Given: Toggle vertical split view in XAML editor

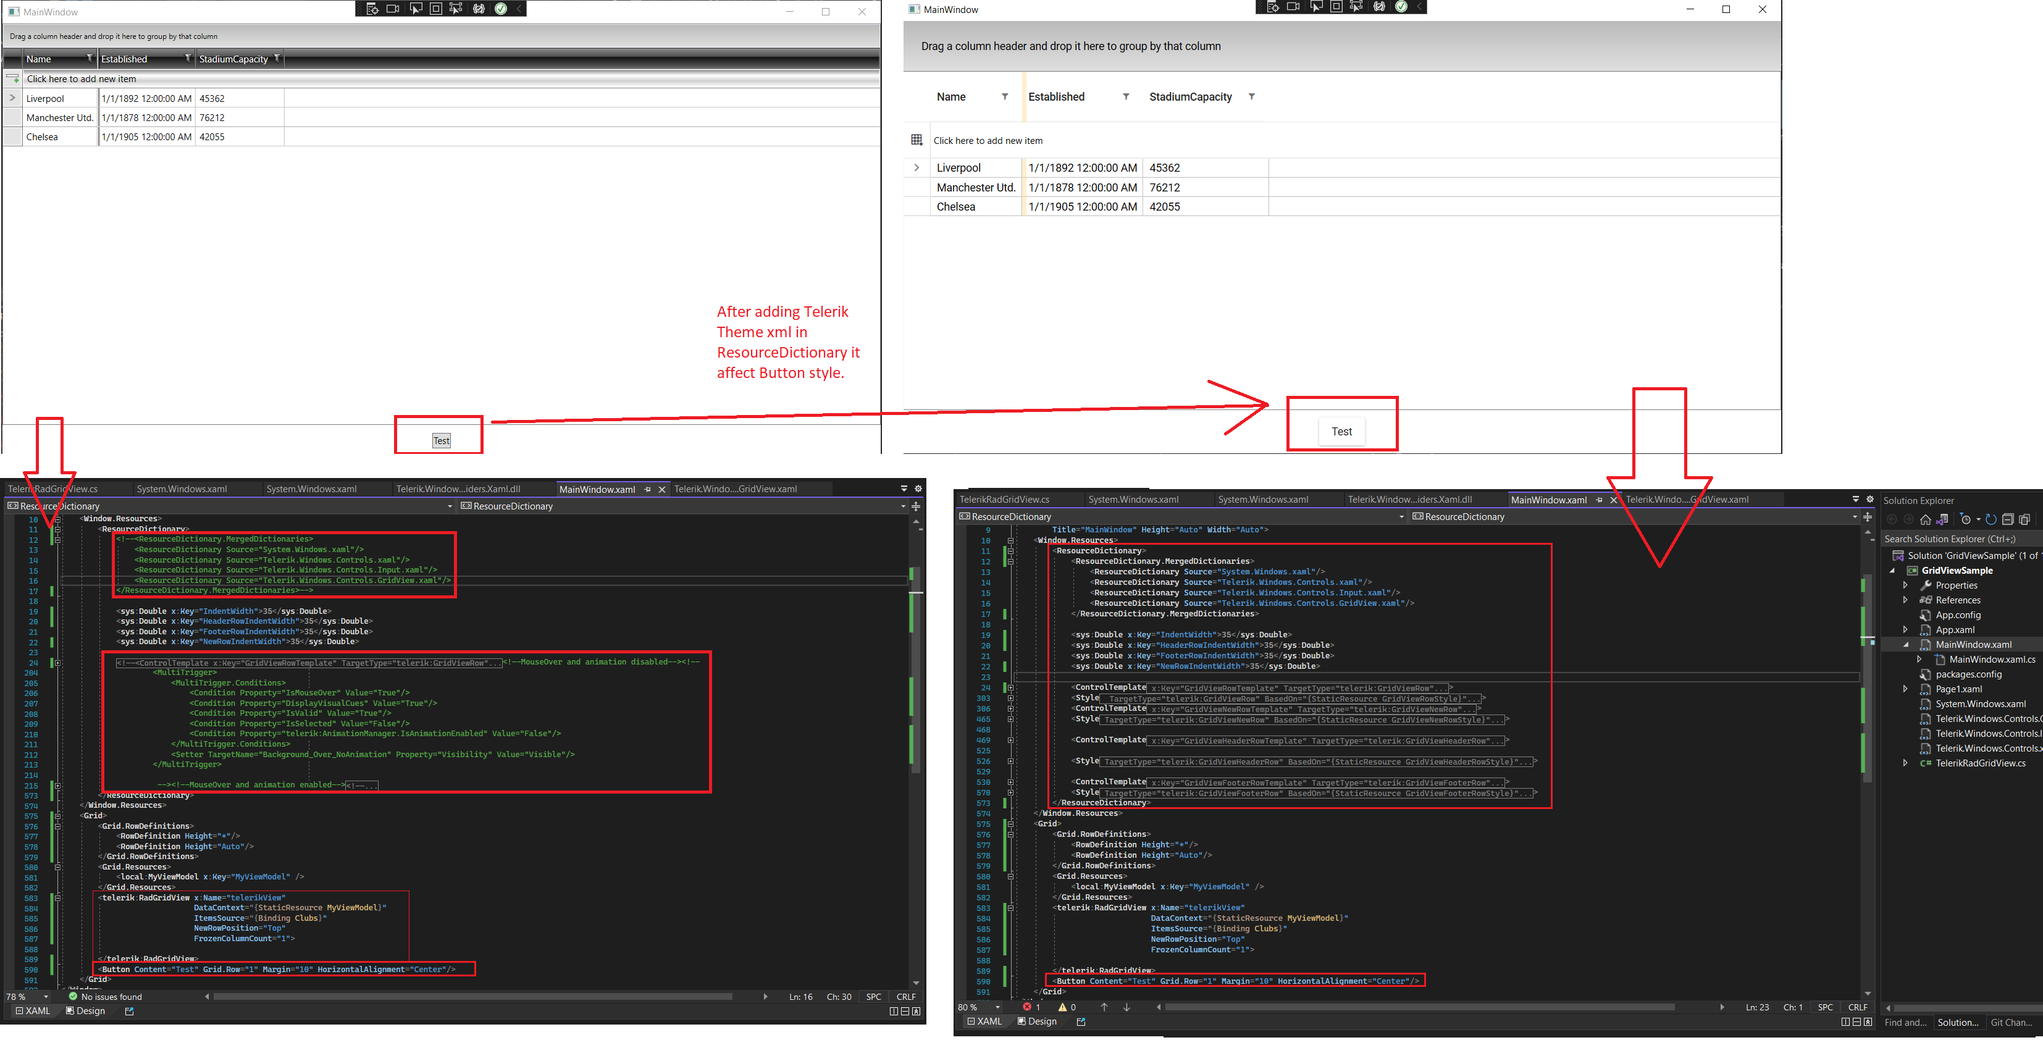Looking at the screenshot, I should (x=894, y=1012).
